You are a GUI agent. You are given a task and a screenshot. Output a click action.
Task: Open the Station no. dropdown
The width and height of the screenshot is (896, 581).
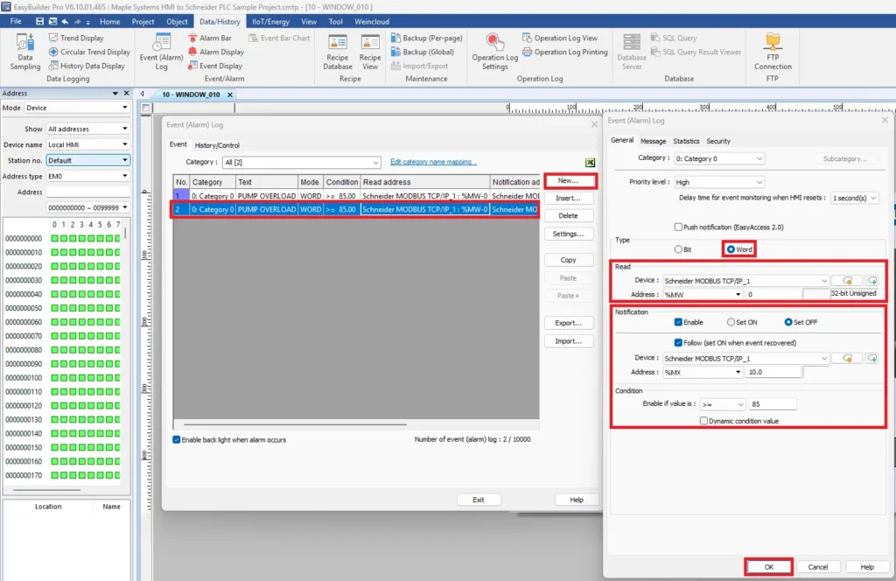[88, 160]
